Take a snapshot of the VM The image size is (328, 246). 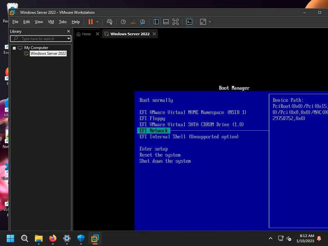[123, 22]
